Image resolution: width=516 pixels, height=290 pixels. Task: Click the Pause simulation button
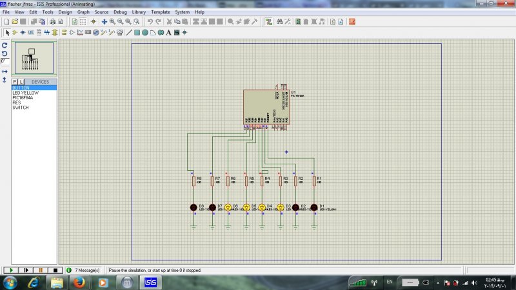41,270
